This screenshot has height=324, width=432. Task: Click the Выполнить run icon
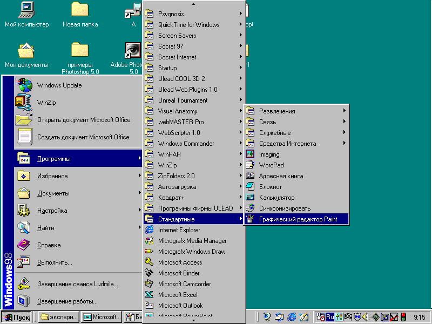tap(24, 262)
